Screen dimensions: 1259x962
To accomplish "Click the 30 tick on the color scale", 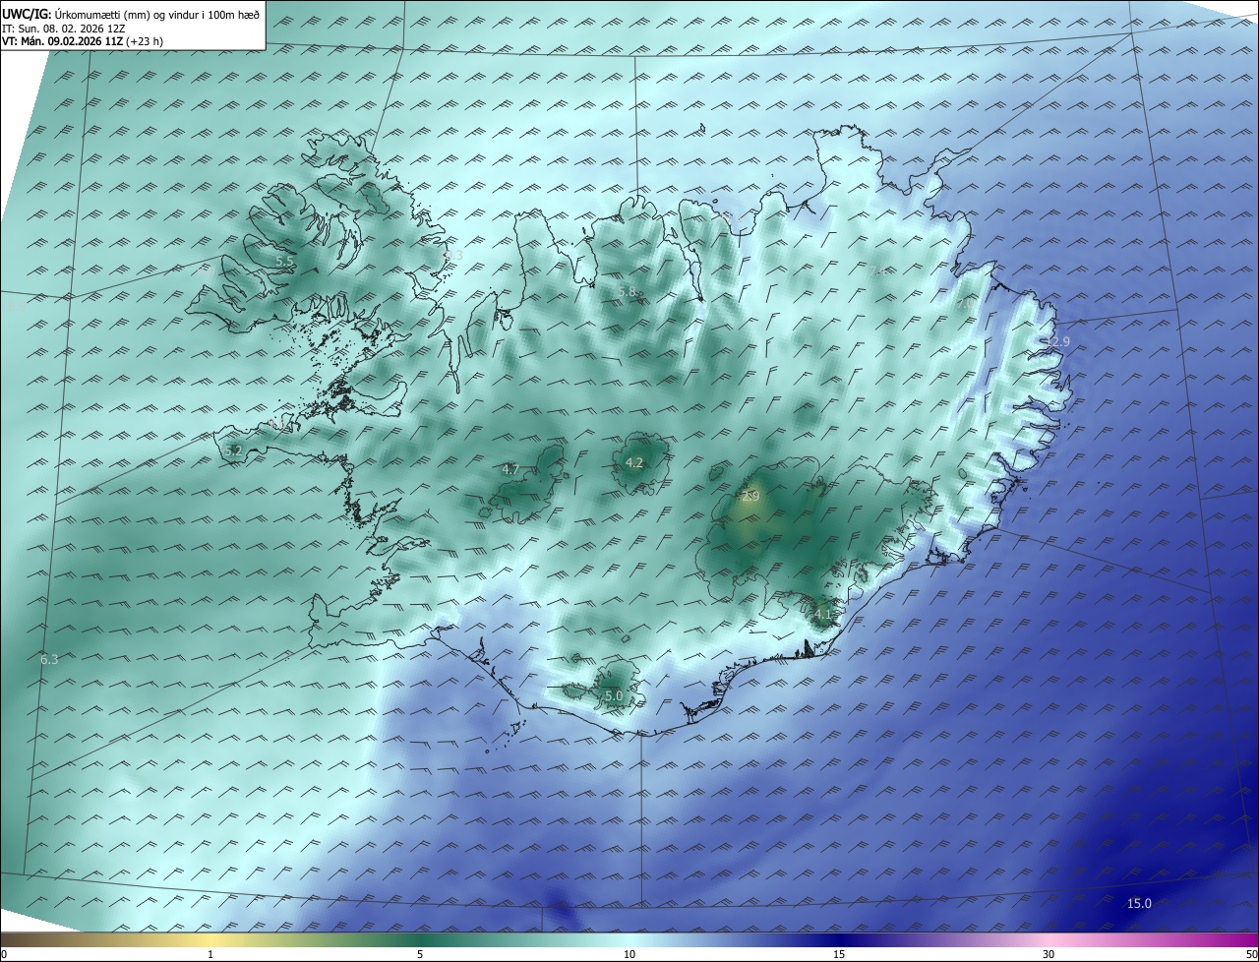I will [1049, 954].
